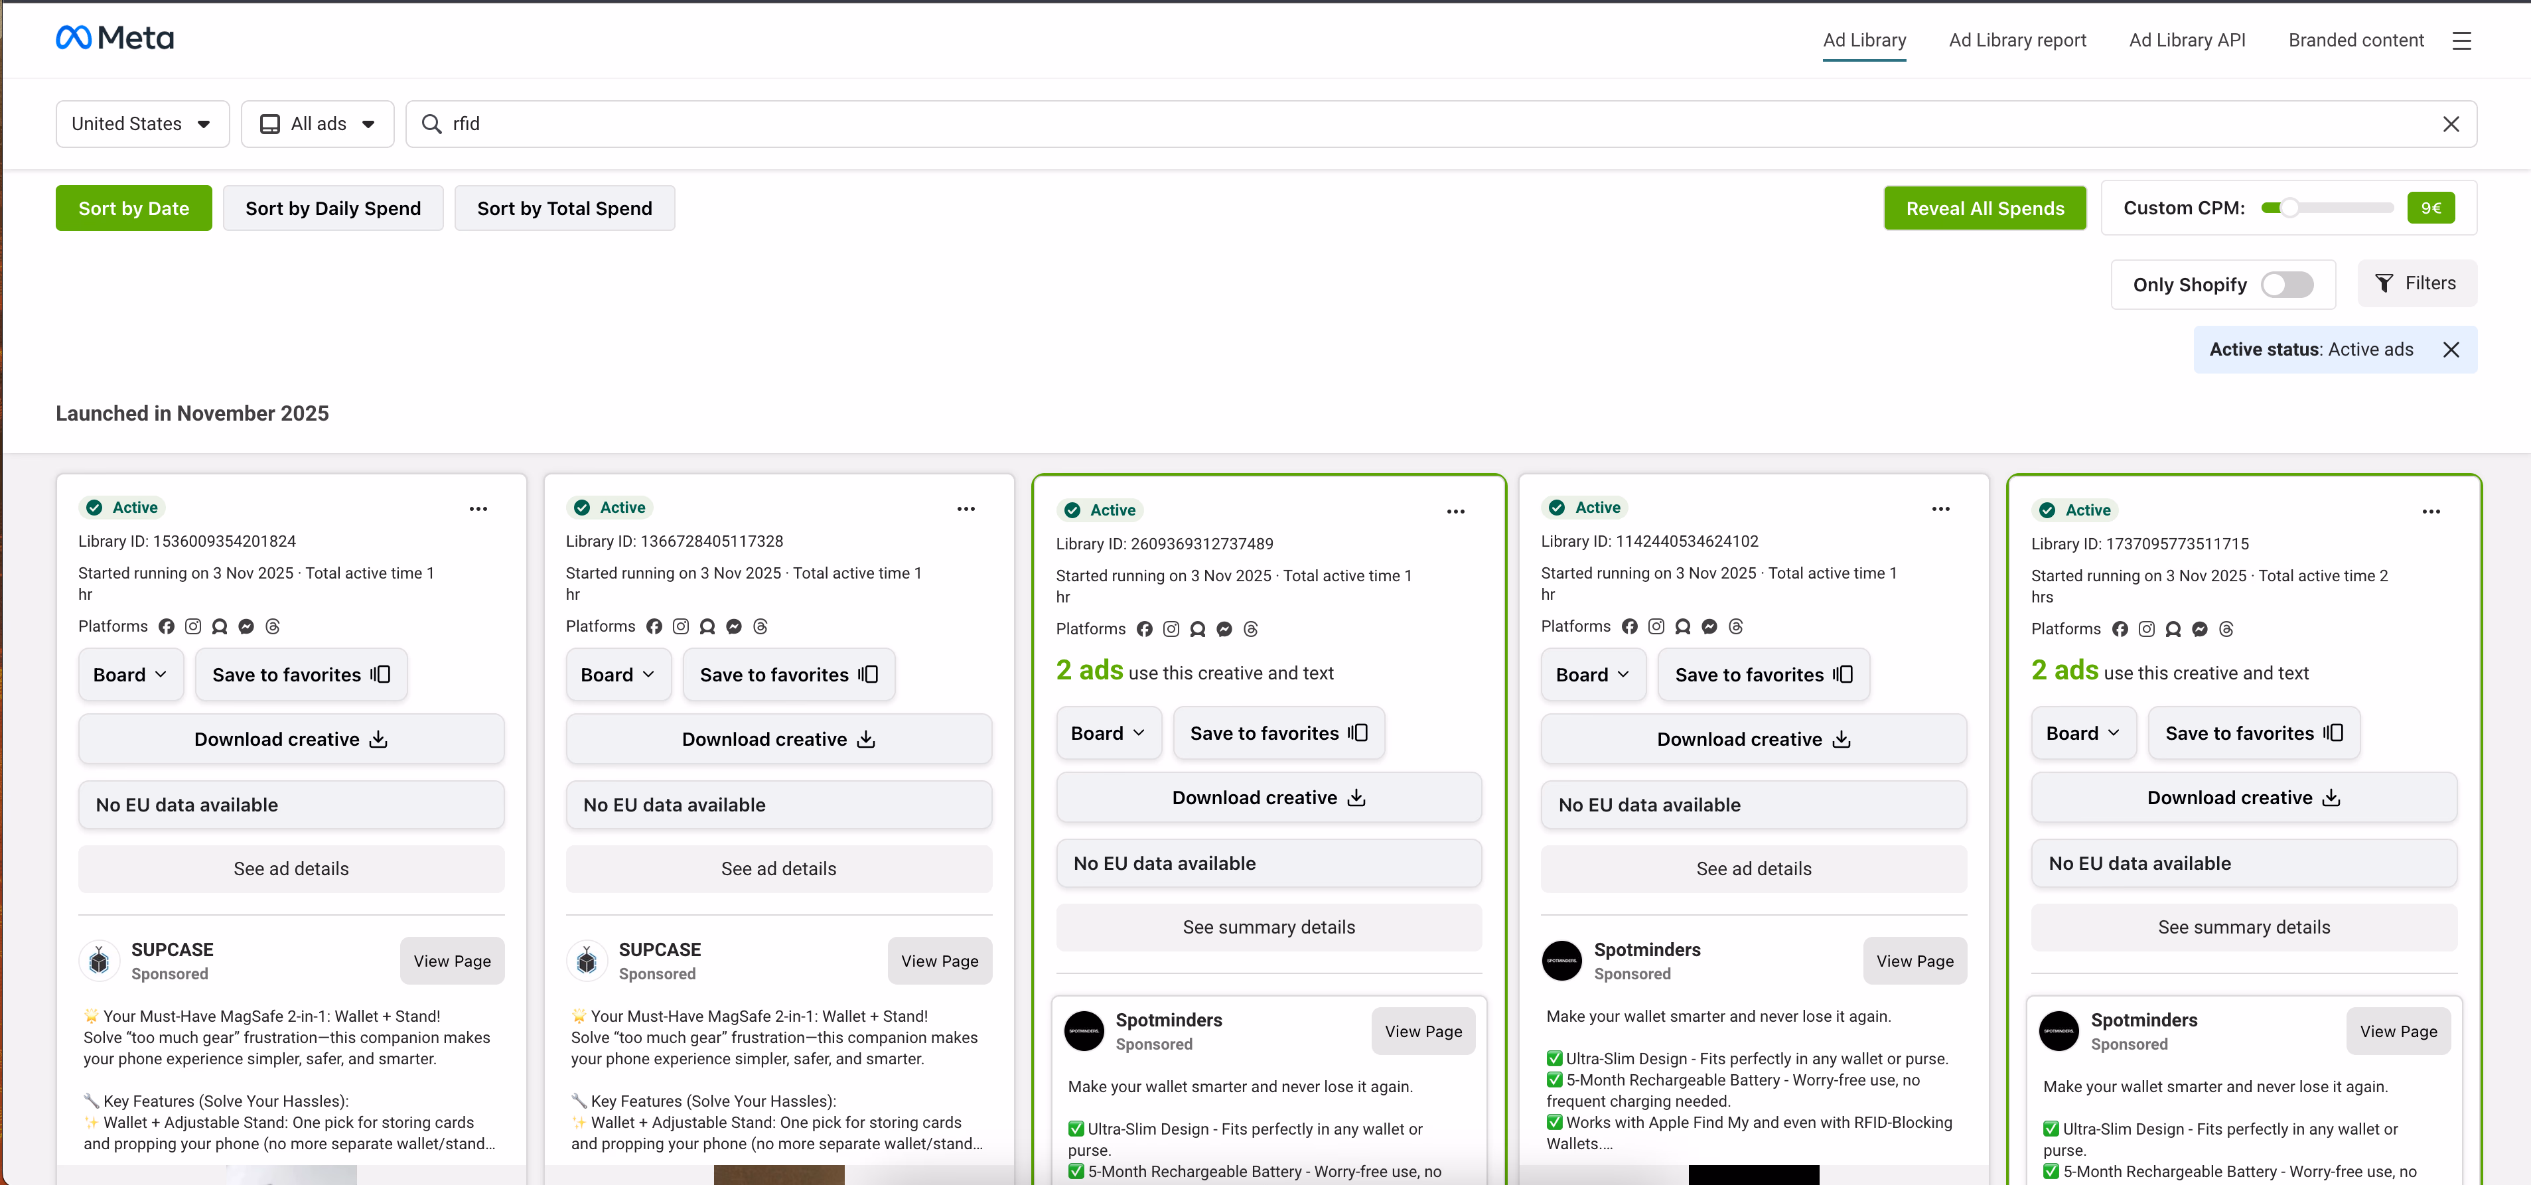Expand the All ads dropdown
Viewport: 2531px width, 1185px height.
click(317, 124)
